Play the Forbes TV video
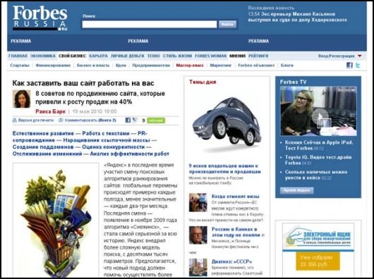This screenshot has width=374, height=279. (x=320, y=117)
